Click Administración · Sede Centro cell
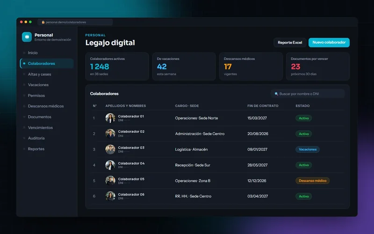This screenshot has width=374, height=234. point(200,134)
